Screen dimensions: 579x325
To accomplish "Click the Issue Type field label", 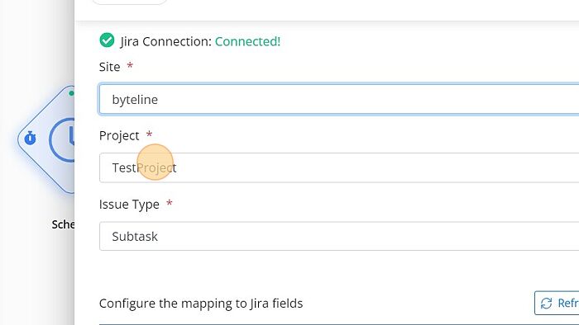I will coord(129,205).
